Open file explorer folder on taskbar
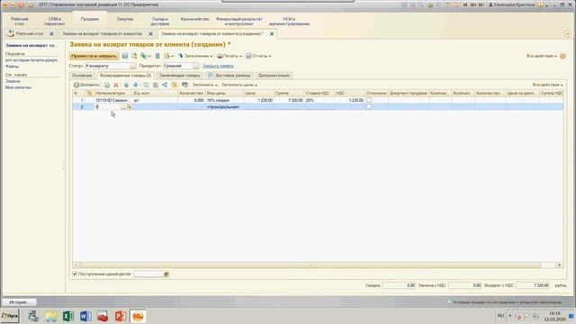The image size is (576, 324). click(x=51, y=316)
